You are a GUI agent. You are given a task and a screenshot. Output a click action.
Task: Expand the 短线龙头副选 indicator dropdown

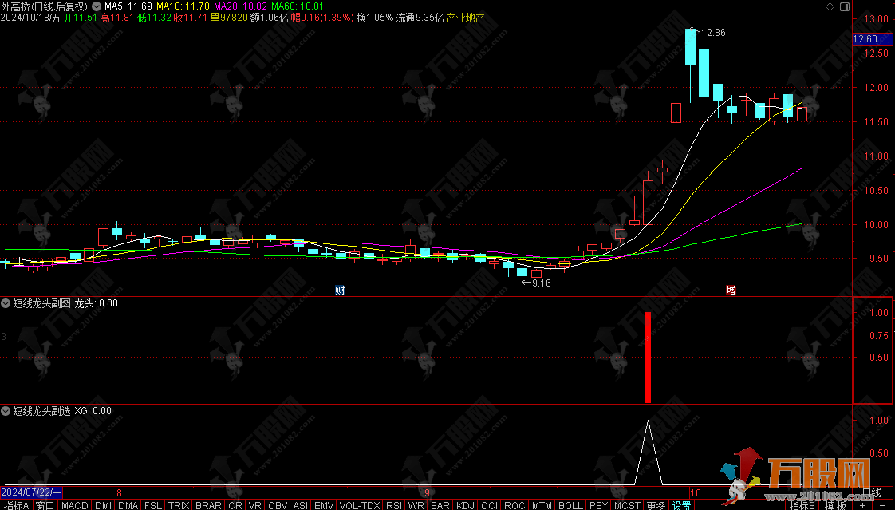(6, 410)
